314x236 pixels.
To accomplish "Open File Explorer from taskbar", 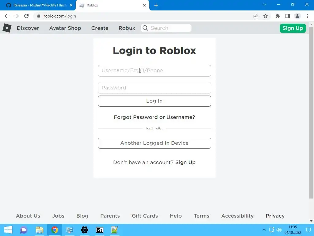I will (x=40, y=230).
